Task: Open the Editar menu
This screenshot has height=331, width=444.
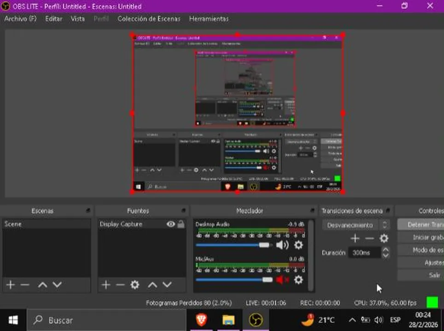Action: (53, 19)
